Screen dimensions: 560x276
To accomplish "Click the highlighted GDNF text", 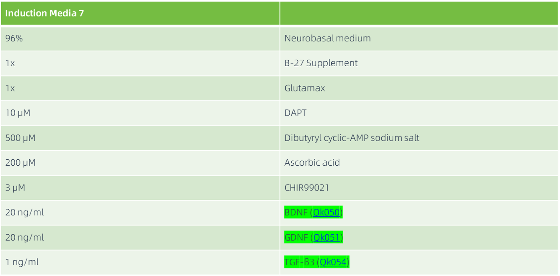I will pyautogui.click(x=296, y=237).
